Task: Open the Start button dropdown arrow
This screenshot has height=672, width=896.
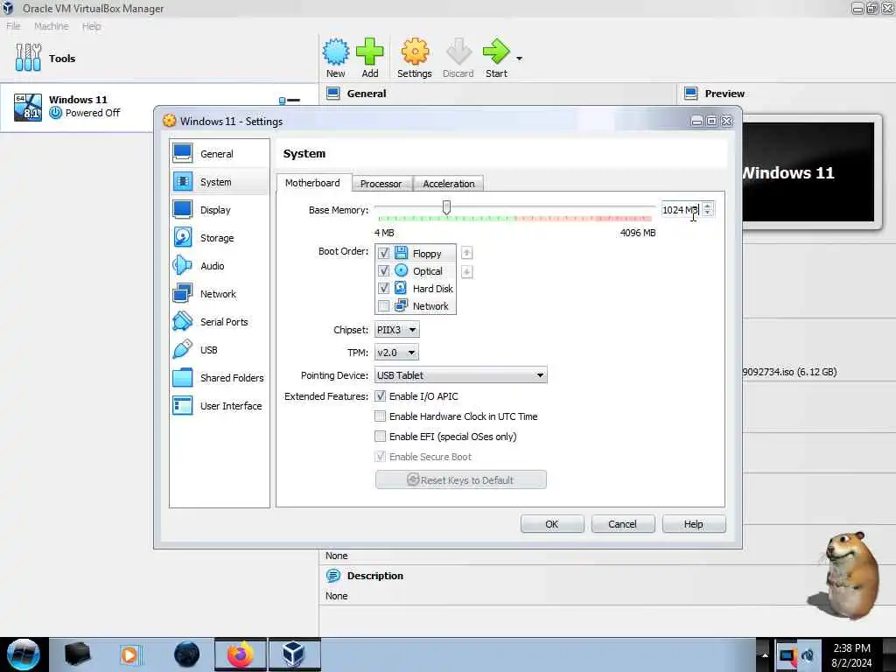Action: pyautogui.click(x=519, y=59)
